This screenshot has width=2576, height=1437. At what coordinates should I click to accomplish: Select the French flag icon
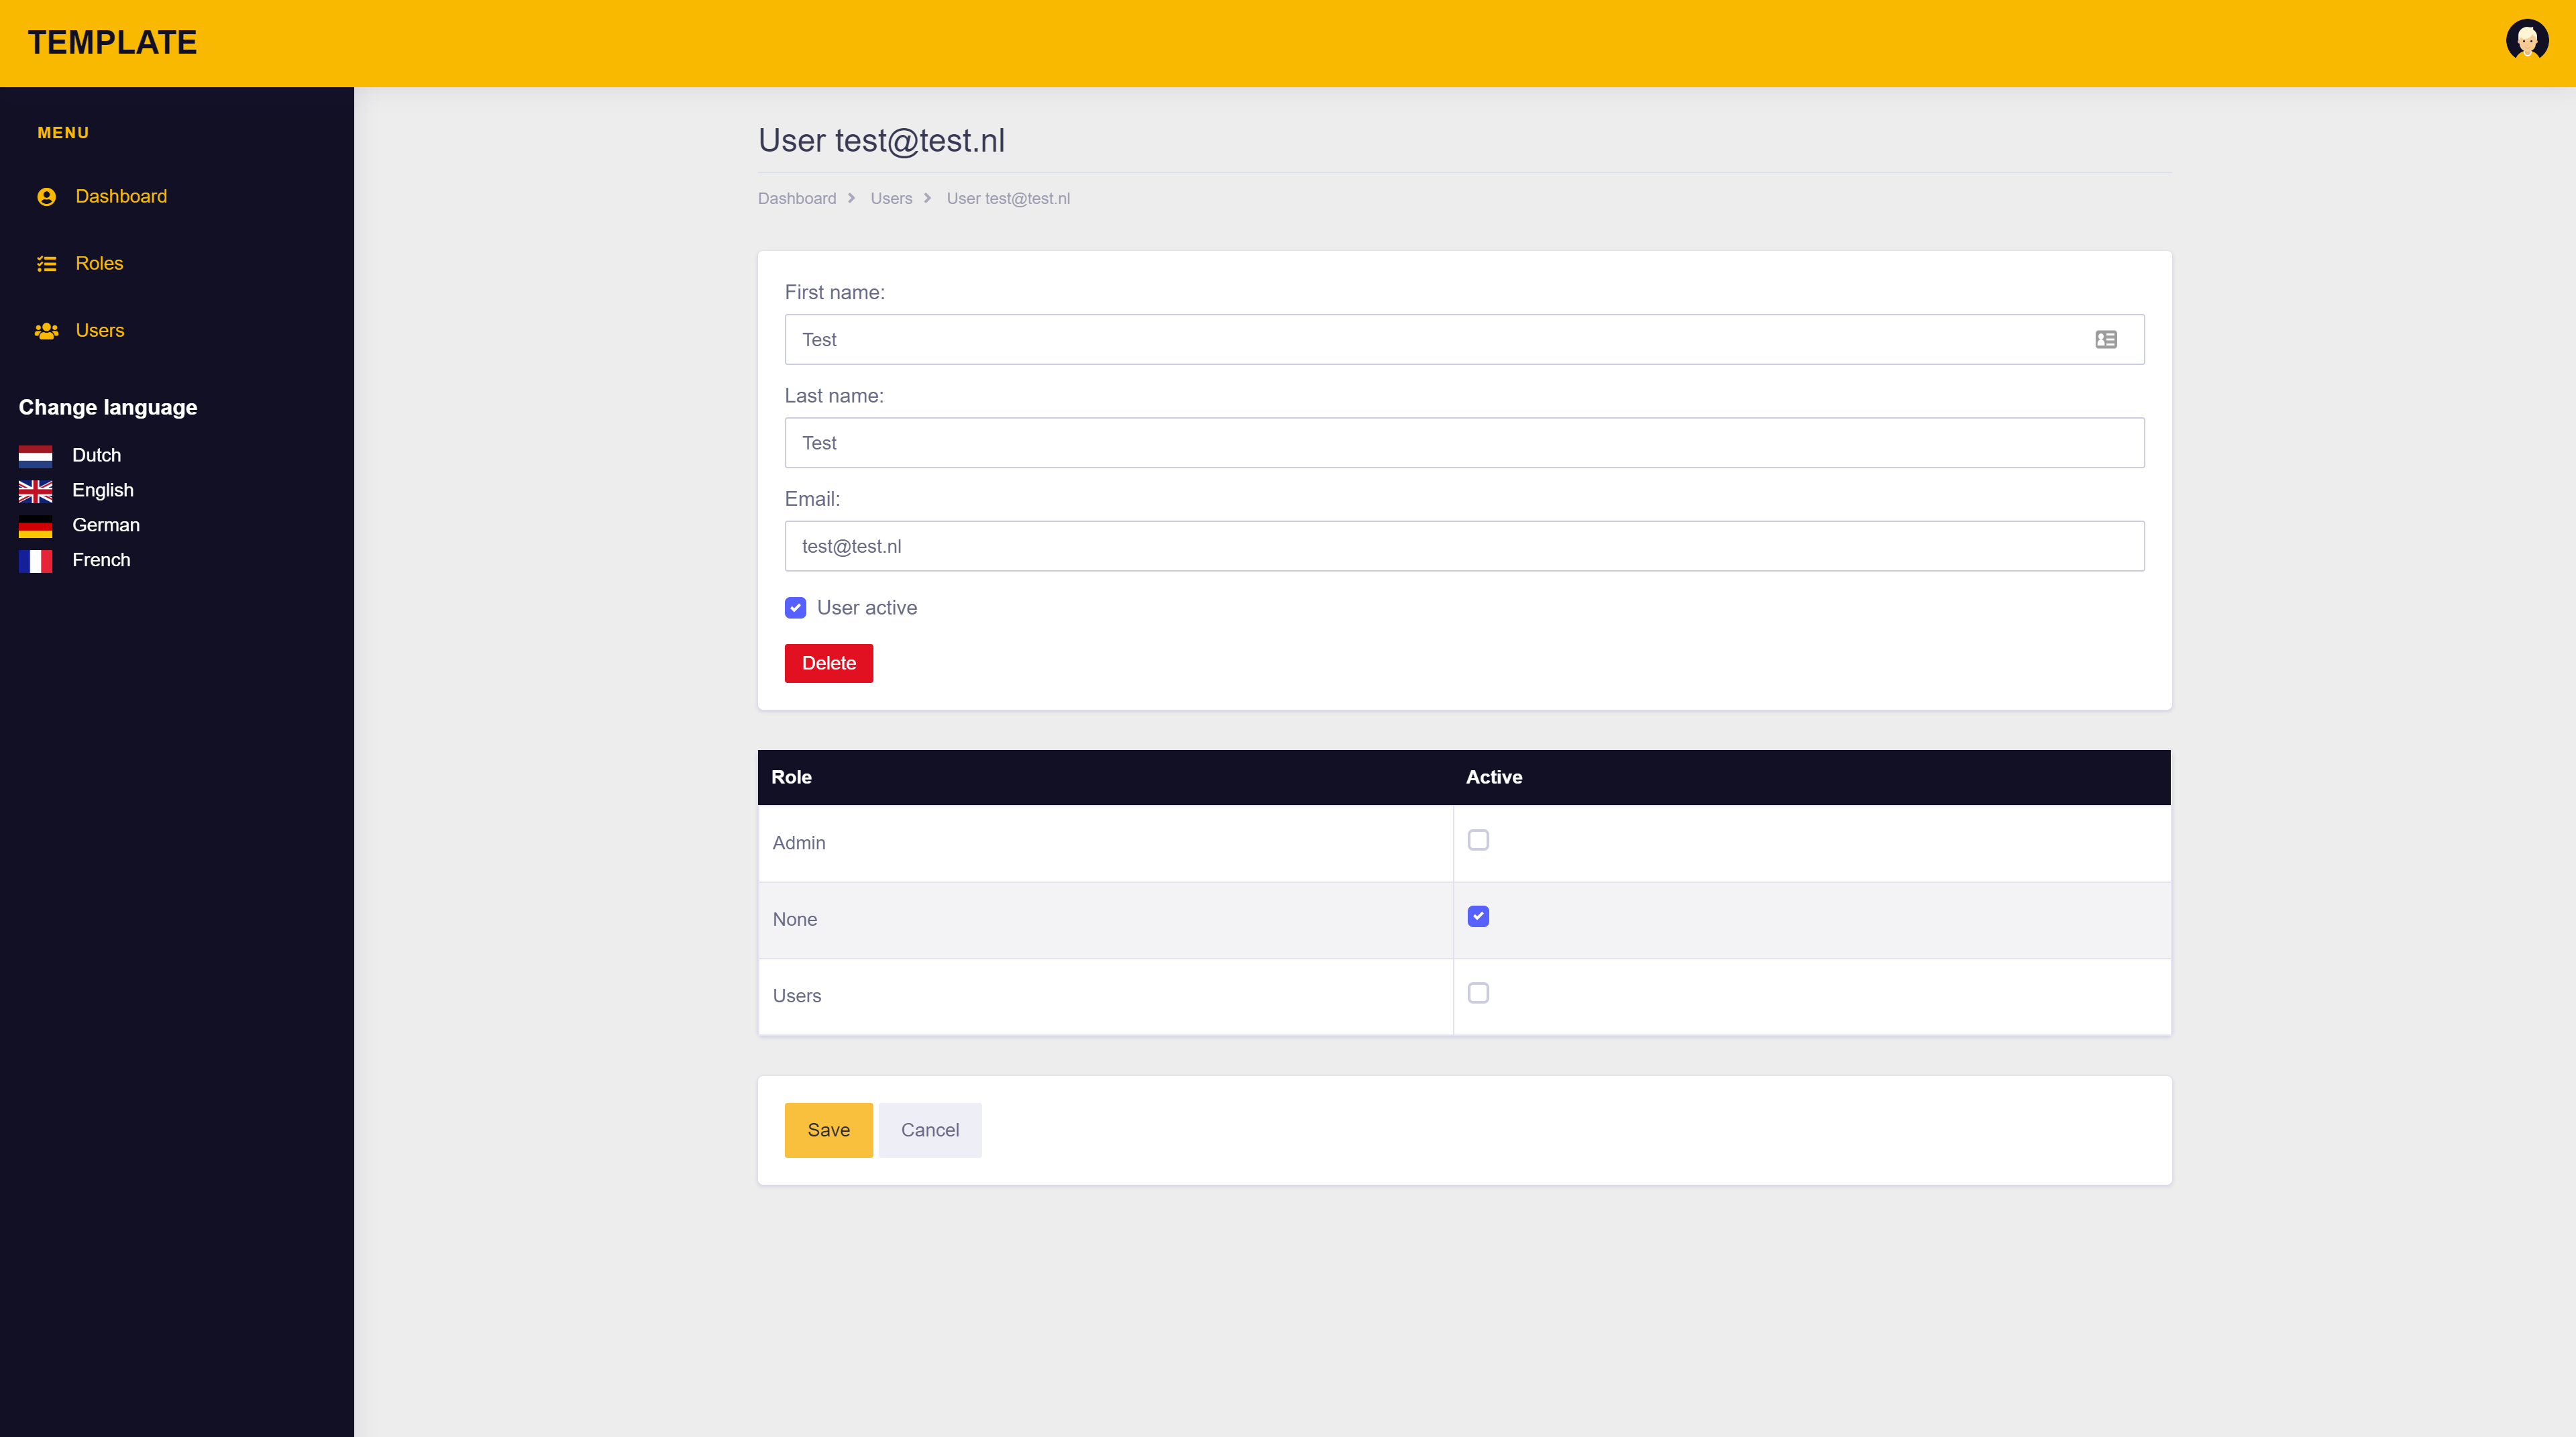coord(35,561)
